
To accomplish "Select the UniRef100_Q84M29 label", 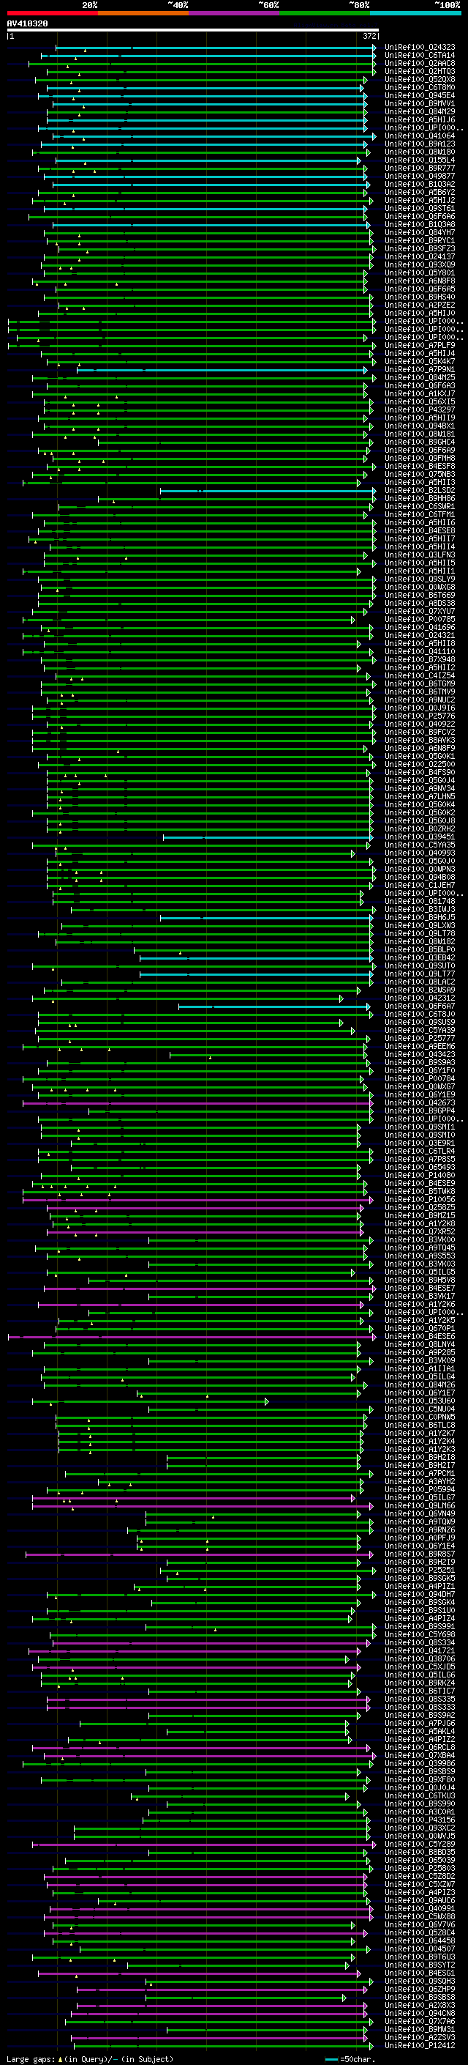I will click(x=420, y=111).
